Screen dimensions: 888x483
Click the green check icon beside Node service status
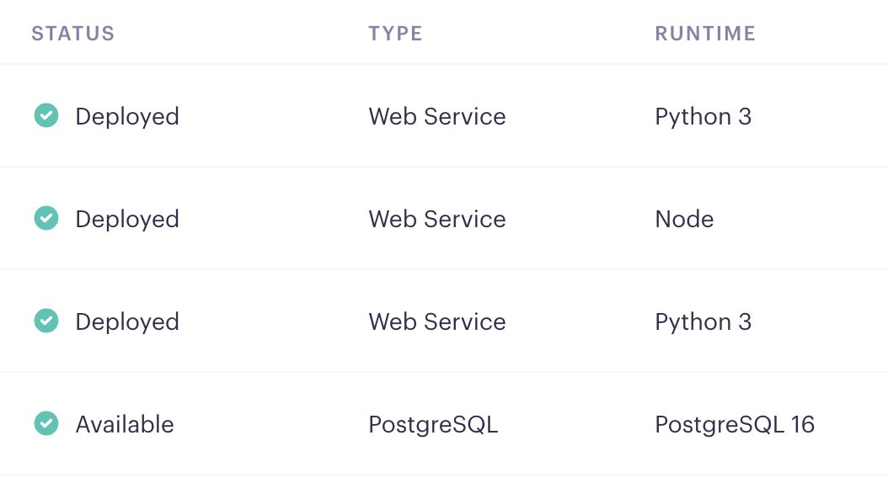pyautogui.click(x=46, y=218)
